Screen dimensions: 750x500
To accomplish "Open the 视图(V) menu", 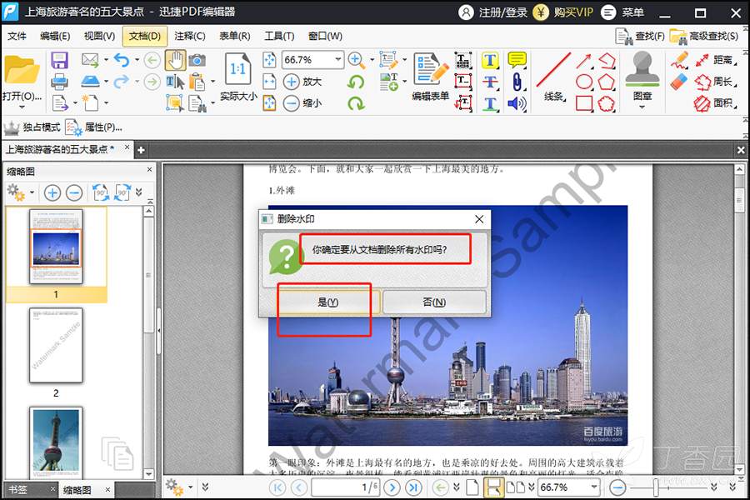I will click(x=99, y=37).
